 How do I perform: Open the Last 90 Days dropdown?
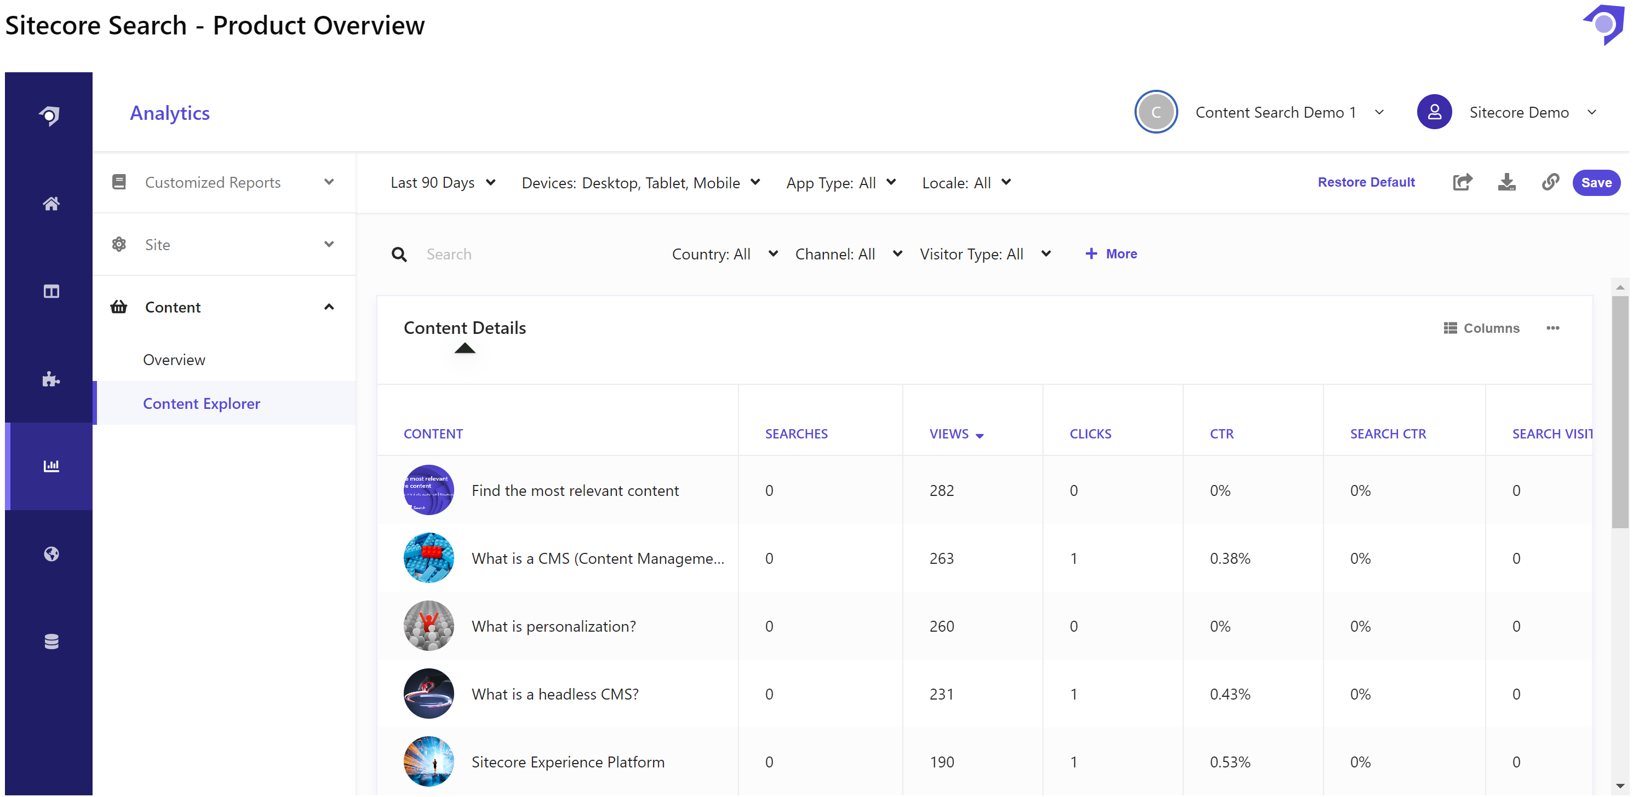click(443, 182)
